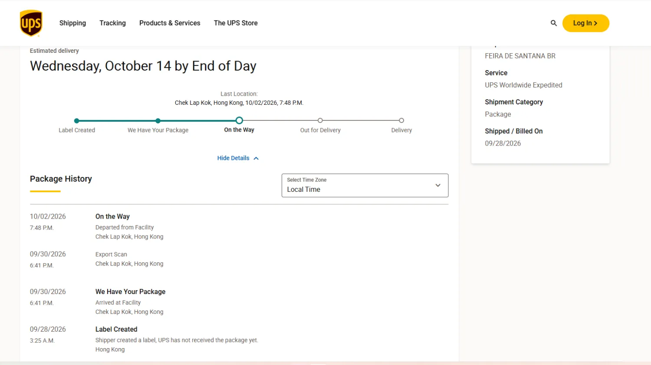Open the search magnifier icon

[553, 23]
